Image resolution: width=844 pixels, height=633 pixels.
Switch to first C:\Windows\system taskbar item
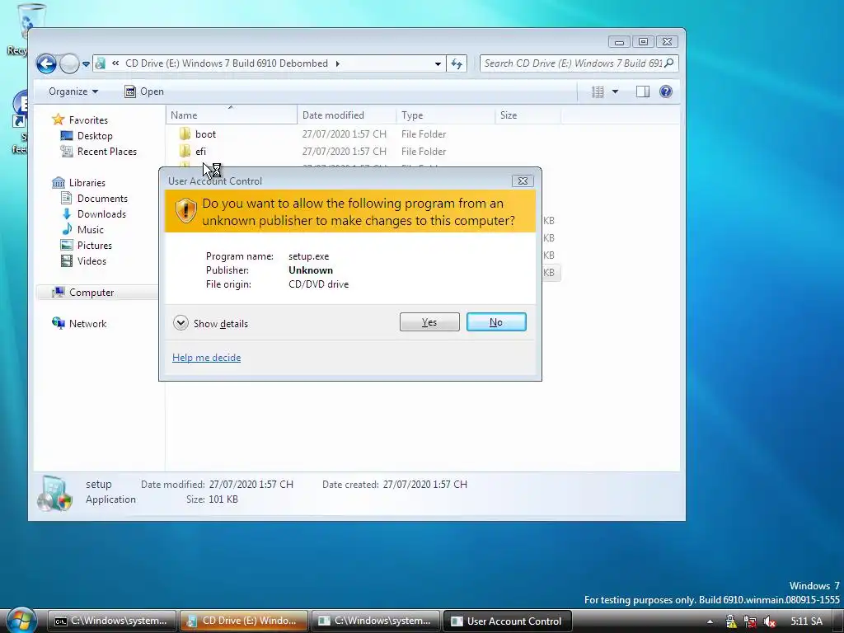pyautogui.click(x=112, y=621)
